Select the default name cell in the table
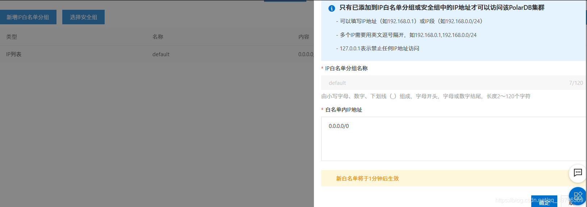This screenshot has width=587, height=207. 161,54
